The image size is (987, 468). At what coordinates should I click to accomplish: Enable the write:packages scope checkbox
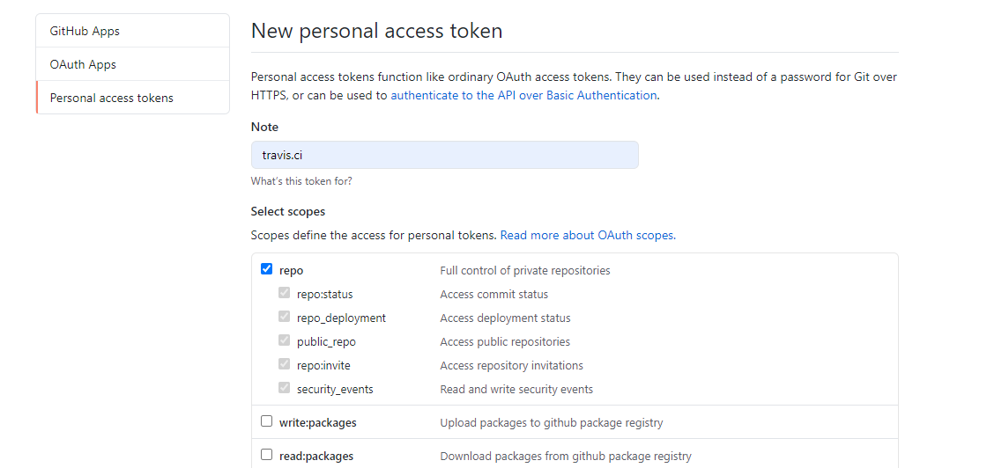[267, 421]
